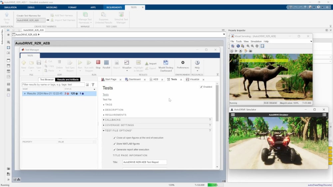Click zoom in icon in Visual Servoing toolbar
The height and width of the screenshot is (187, 333).
tap(248, 46)
